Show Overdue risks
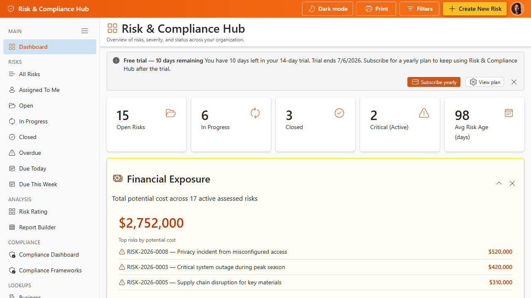Image resolution: width=531 pixels, height=298 pixels. [50, 153]
